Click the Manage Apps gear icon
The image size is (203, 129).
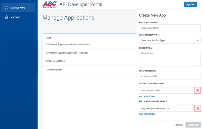(7, 8)
